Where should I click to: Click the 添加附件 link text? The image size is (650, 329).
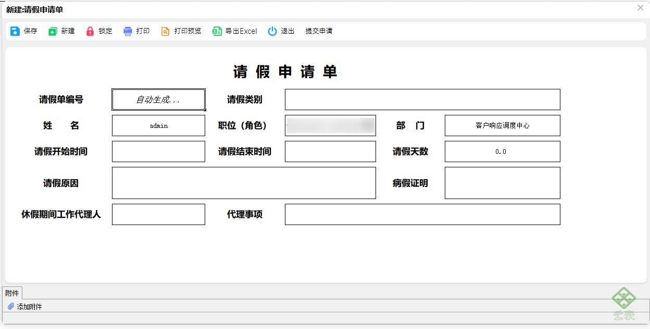point(30,307)
